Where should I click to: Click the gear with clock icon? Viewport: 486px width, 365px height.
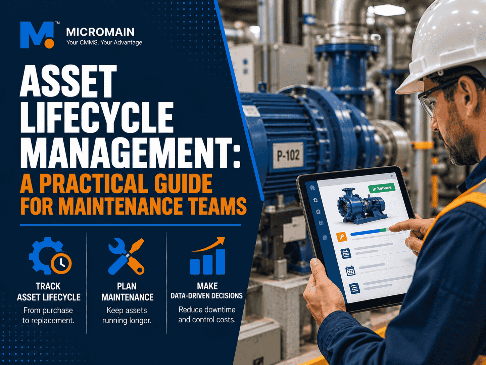50,255
